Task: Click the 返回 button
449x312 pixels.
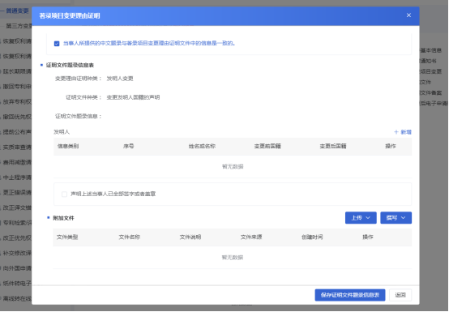Action: tap(400, 295)
